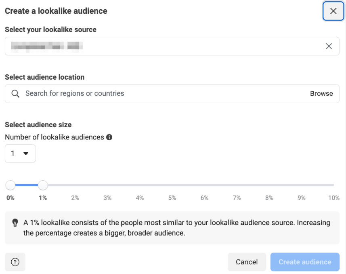
Task: Click the 1% lookalike tip text
Action: (177, 228)
